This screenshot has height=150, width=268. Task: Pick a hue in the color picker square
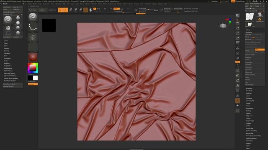[x=33, y=68]
